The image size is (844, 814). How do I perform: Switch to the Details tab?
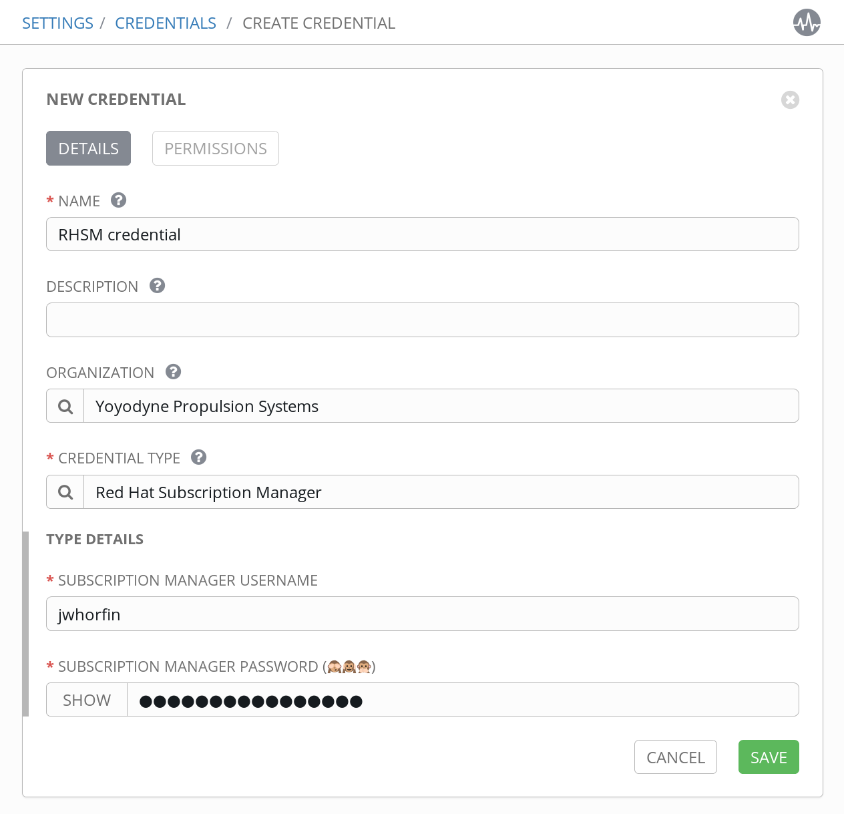(88, 148)
